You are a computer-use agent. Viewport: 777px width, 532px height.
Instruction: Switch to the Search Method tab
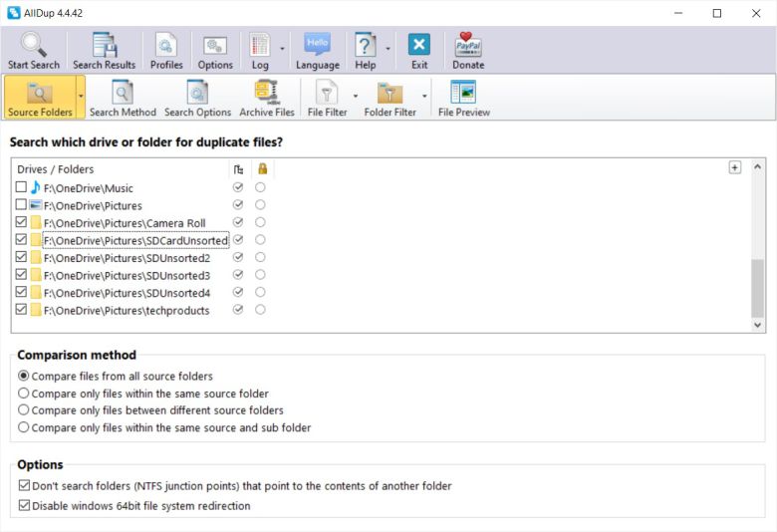(123, 98)
